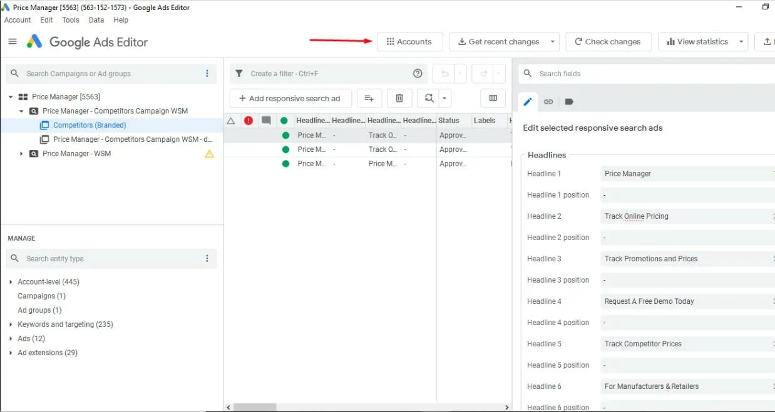Open the hamburger main menu
The width and height of the screenshot is (775, 412).
point(13,42)
